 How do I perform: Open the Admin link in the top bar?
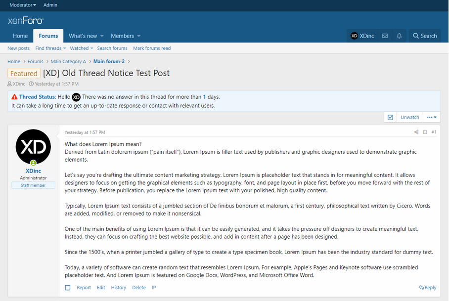50,5
